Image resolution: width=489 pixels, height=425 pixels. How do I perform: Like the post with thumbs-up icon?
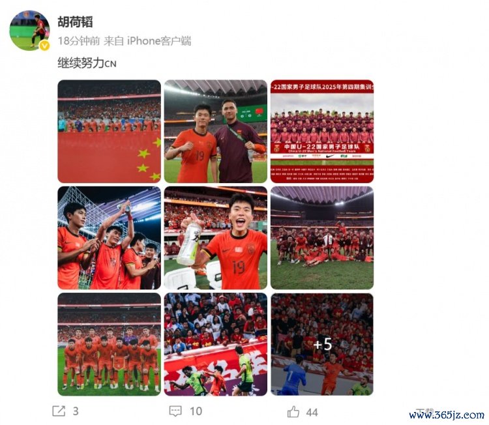[293, 411]
